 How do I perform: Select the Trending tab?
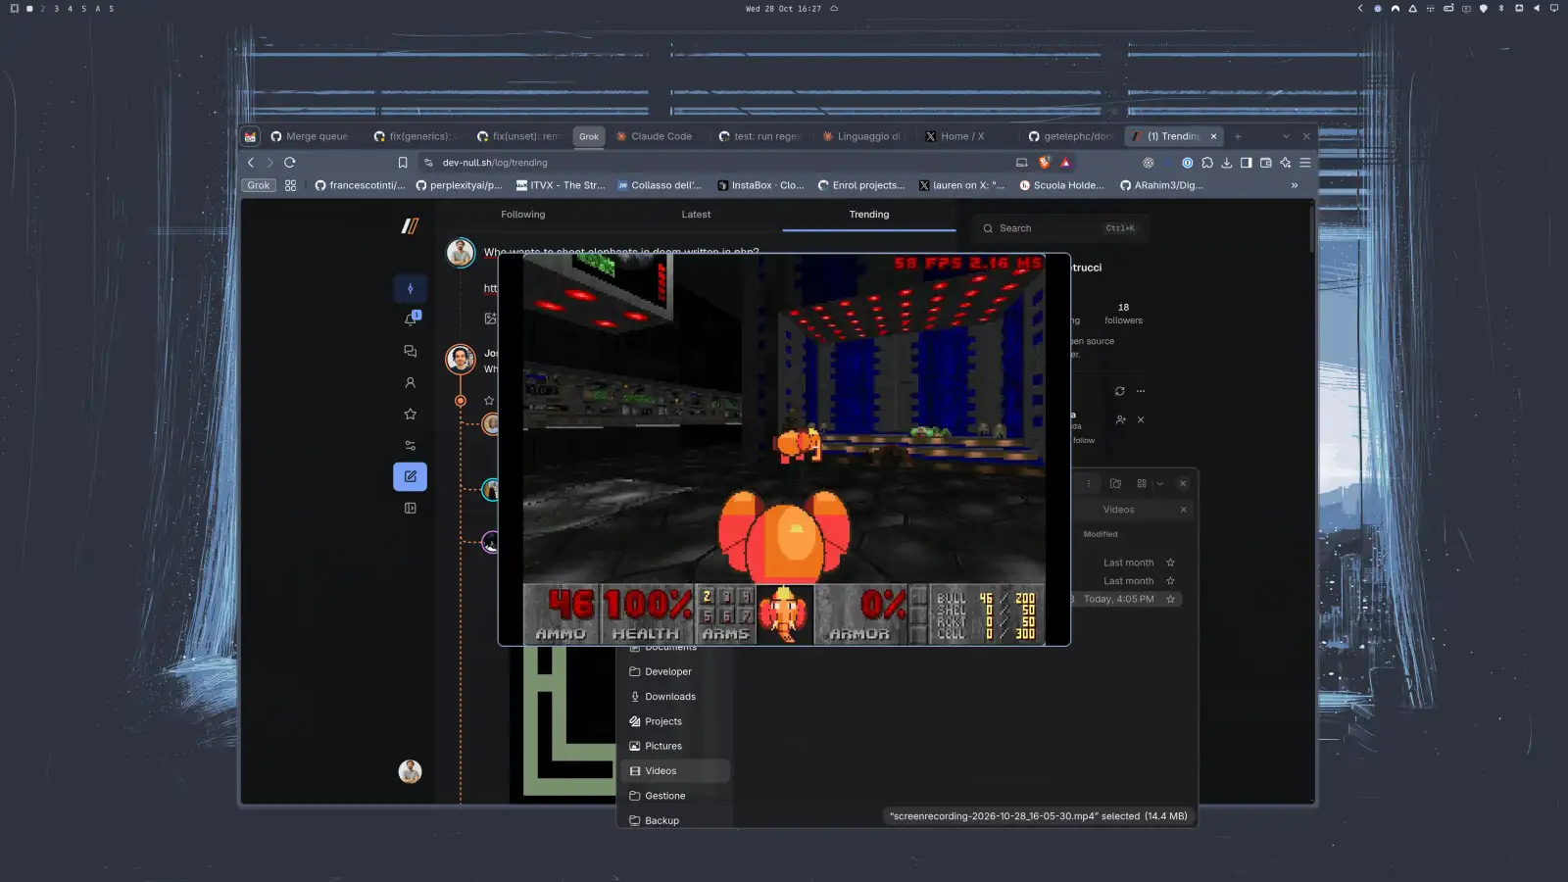[869, 215]
